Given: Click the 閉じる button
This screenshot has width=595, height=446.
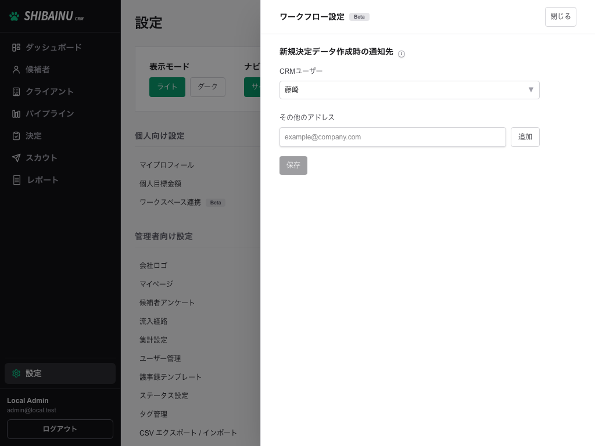Looking at the screenshot, I should pyautogui.click(x=561, y=17).
